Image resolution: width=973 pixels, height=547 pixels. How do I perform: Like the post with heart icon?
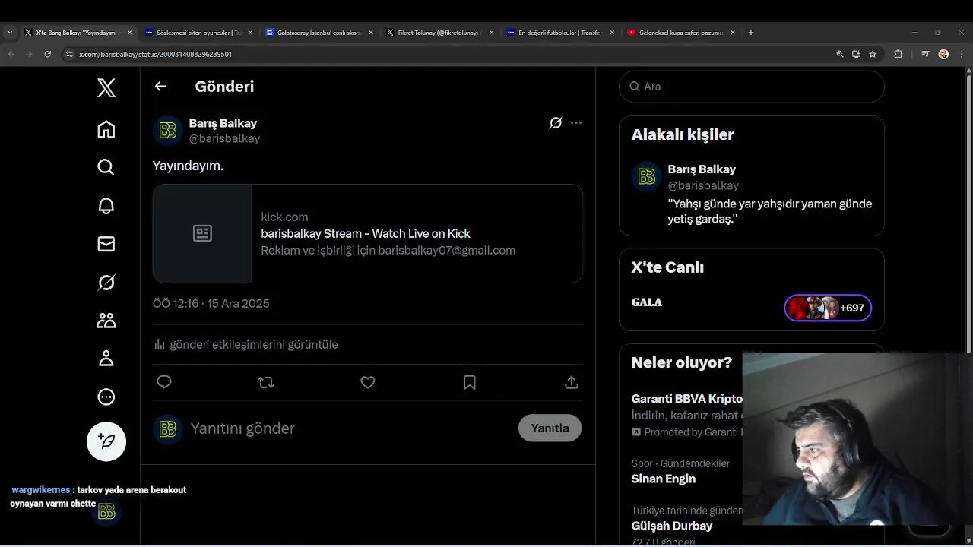pos(368,382)
